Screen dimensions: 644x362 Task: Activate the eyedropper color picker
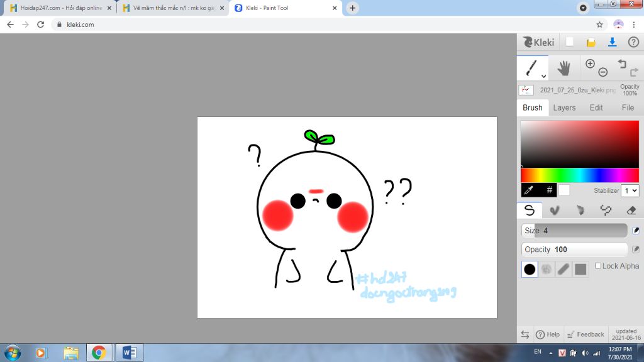tap(529, 190)
